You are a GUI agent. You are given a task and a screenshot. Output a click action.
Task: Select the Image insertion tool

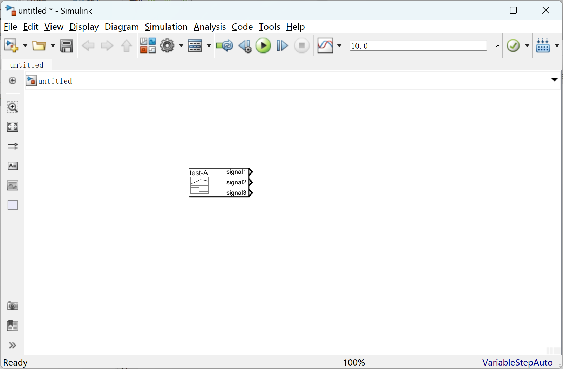tap(13, 185)
